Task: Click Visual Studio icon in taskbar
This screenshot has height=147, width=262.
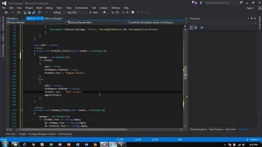Action: coord(104,145)
